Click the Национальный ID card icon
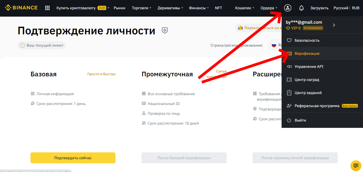This screenshot has width=363, height=172. pos(144,103)
